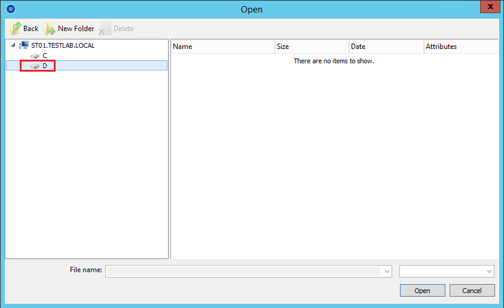Click the Cancel button
504x308 pixels.
click(x=472, y=290)
